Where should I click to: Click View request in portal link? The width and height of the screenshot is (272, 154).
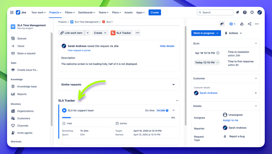[79, 50]
